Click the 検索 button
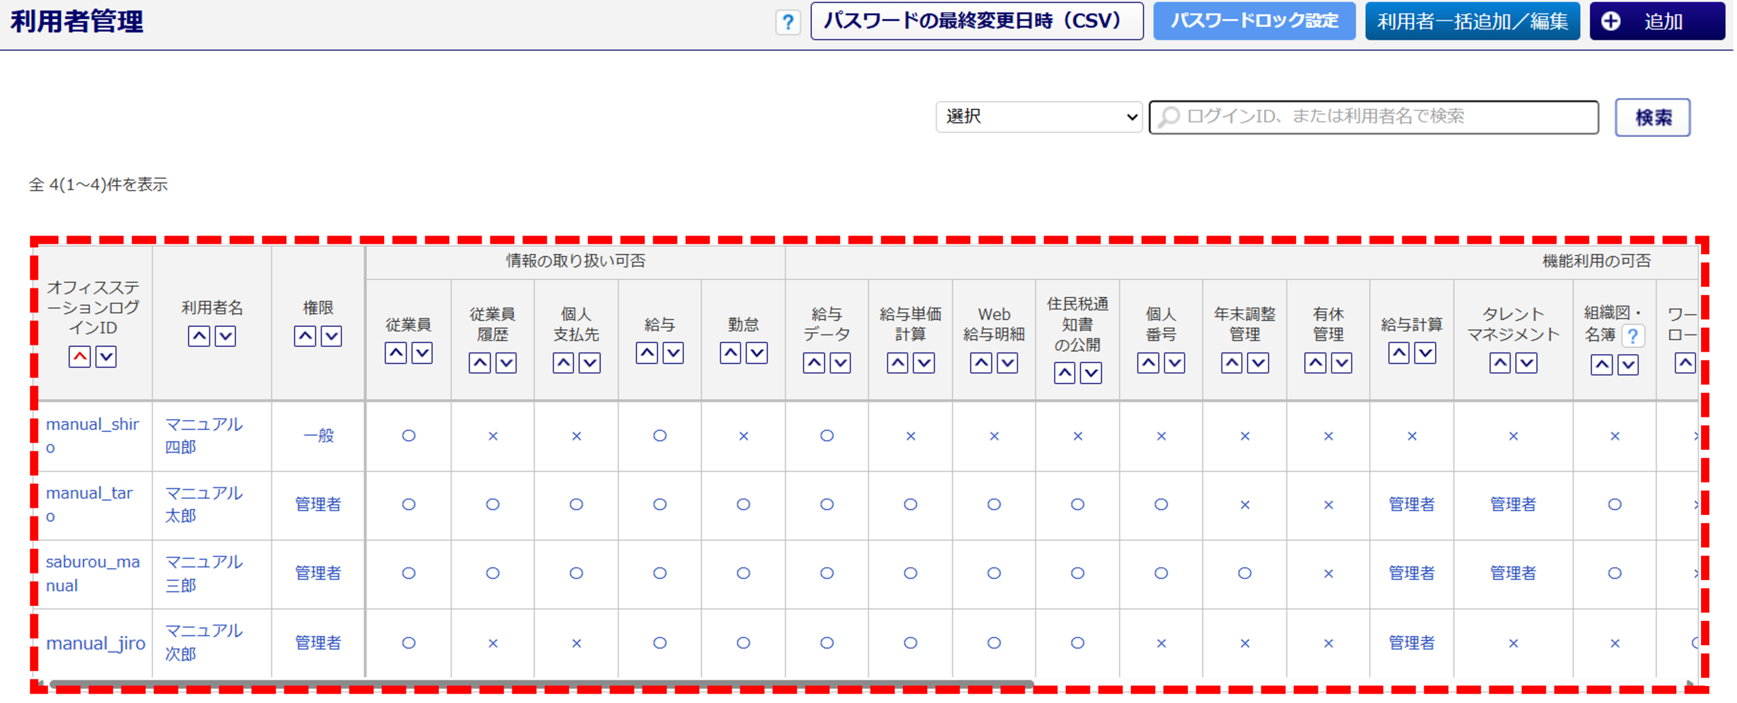Viewport: 1737px width, 703px height. point(1653,117)
